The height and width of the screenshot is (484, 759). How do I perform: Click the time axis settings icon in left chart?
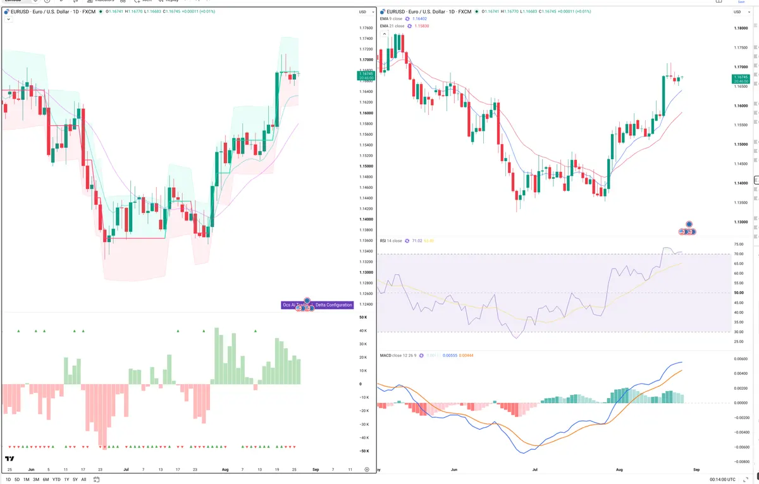367,469
